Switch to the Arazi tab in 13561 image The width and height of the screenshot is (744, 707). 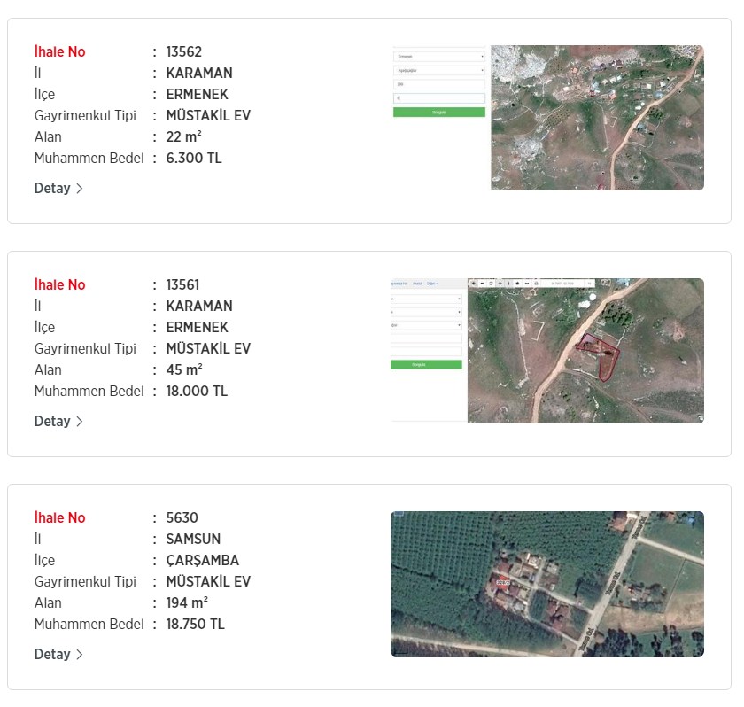[x=416, y=284]
